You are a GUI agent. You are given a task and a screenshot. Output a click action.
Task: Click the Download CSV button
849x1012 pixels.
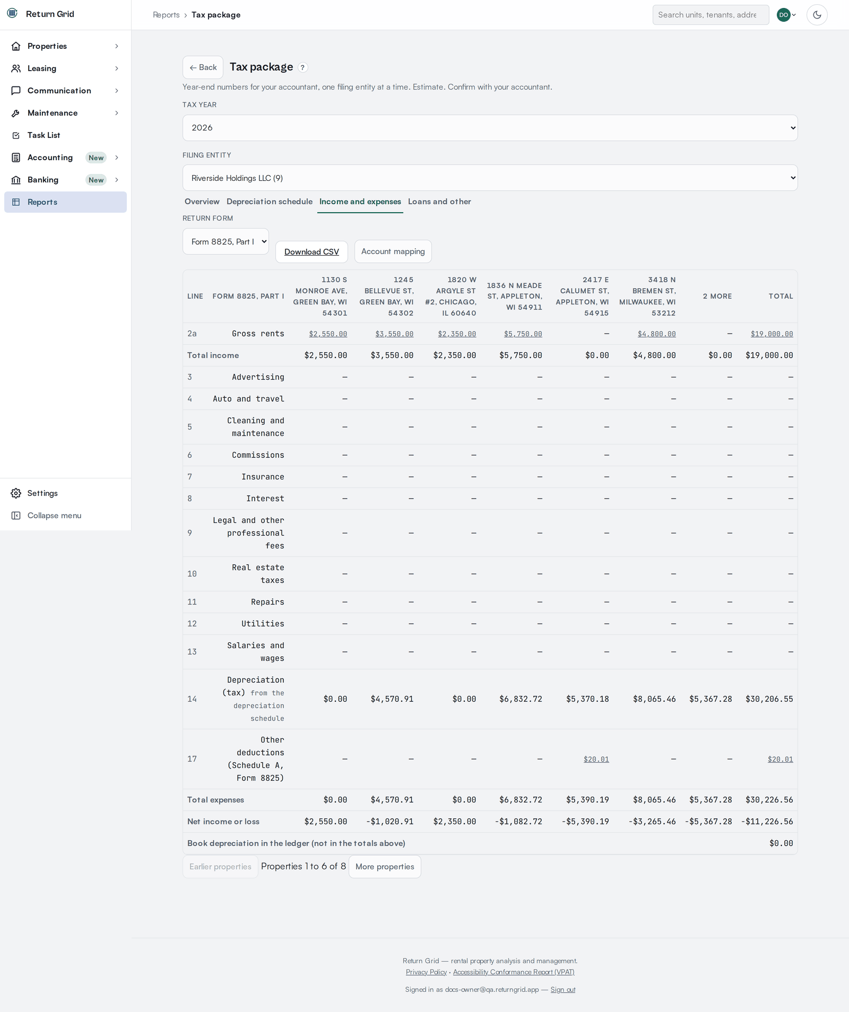click(x=311, y=252)
